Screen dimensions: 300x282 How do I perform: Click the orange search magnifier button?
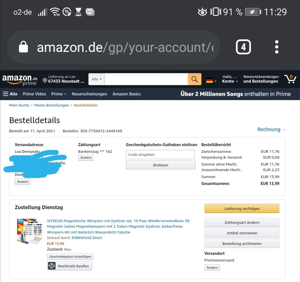[194, 79]
